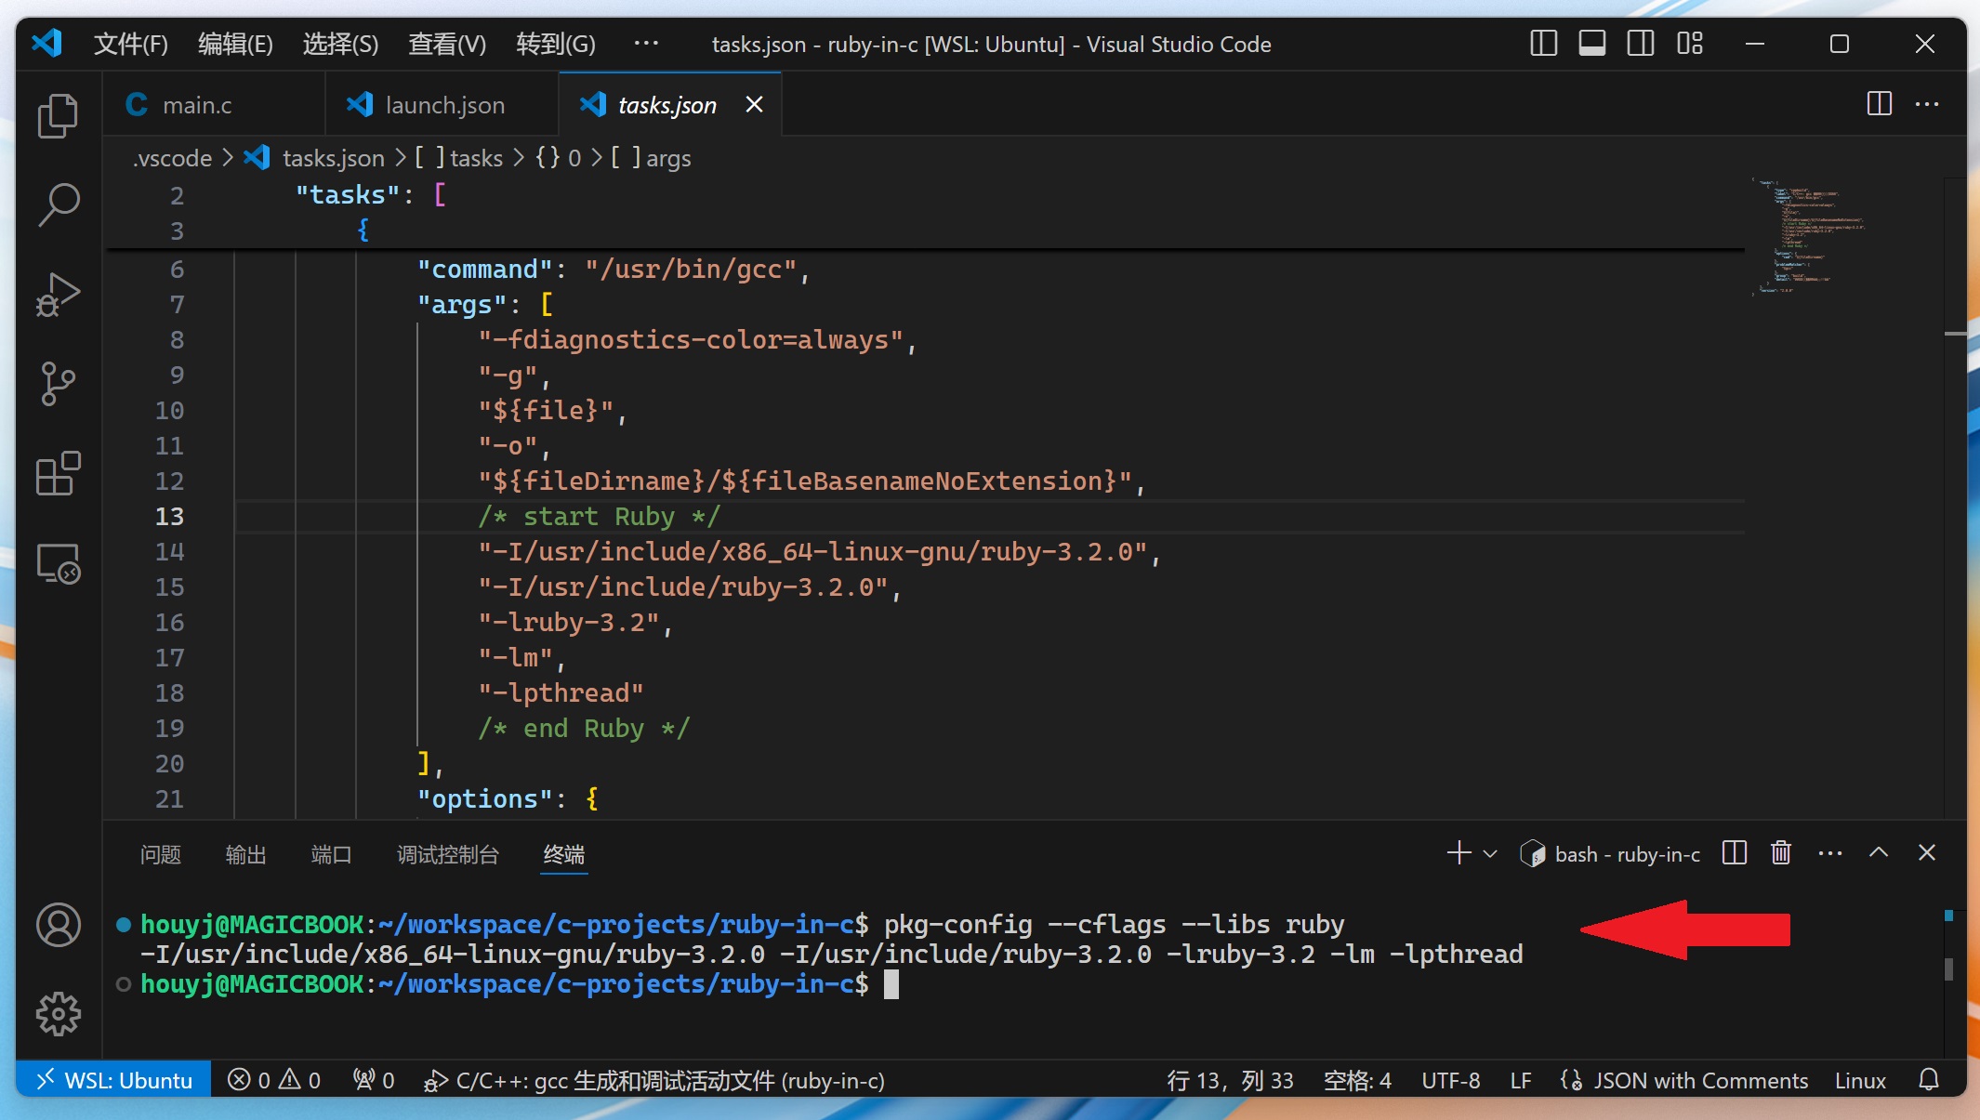Click the WSL: Ubuntu remote indicator
Image resolution: width=1980 pixels, height=1120 pixels.
point(113,1080)
